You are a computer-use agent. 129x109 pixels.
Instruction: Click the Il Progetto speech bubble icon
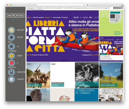point(11,63)
